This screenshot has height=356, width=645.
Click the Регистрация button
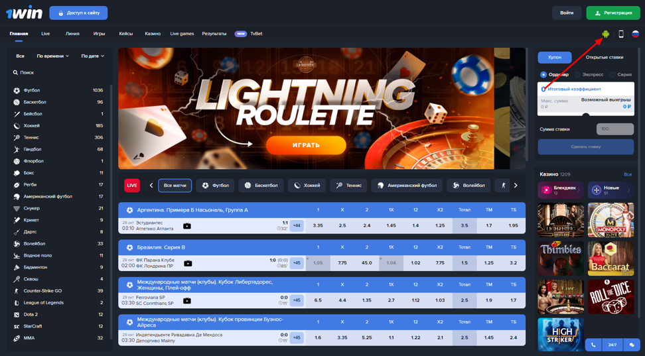[613, 13]
